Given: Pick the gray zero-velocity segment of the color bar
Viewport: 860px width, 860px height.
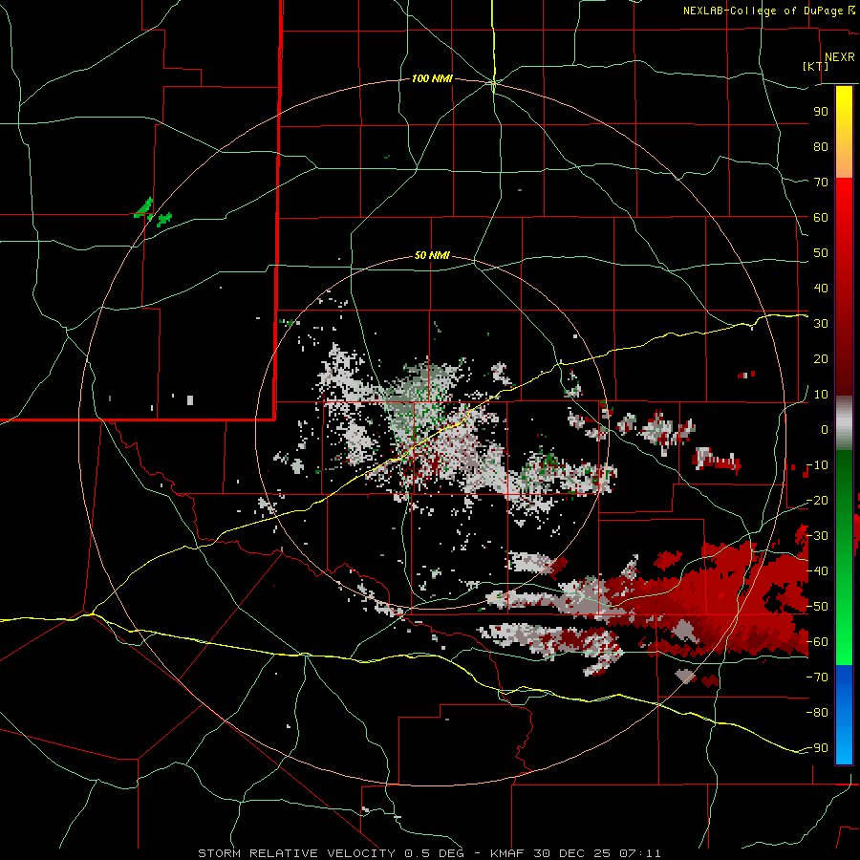Looking at the screenshot, I should click(x=844, y=423).
